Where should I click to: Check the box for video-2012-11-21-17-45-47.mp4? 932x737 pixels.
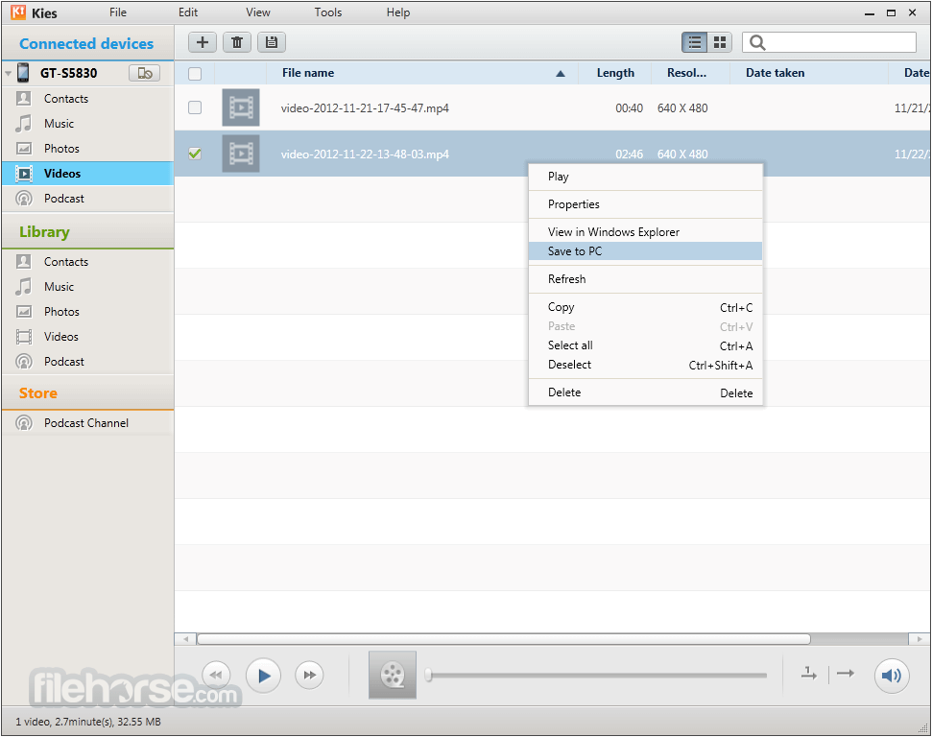pos(194,107)
